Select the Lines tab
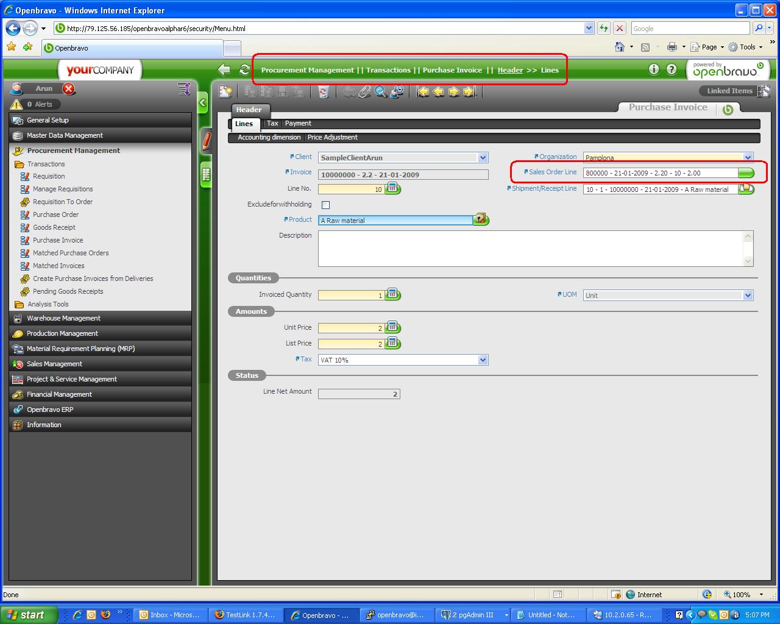 244,124
